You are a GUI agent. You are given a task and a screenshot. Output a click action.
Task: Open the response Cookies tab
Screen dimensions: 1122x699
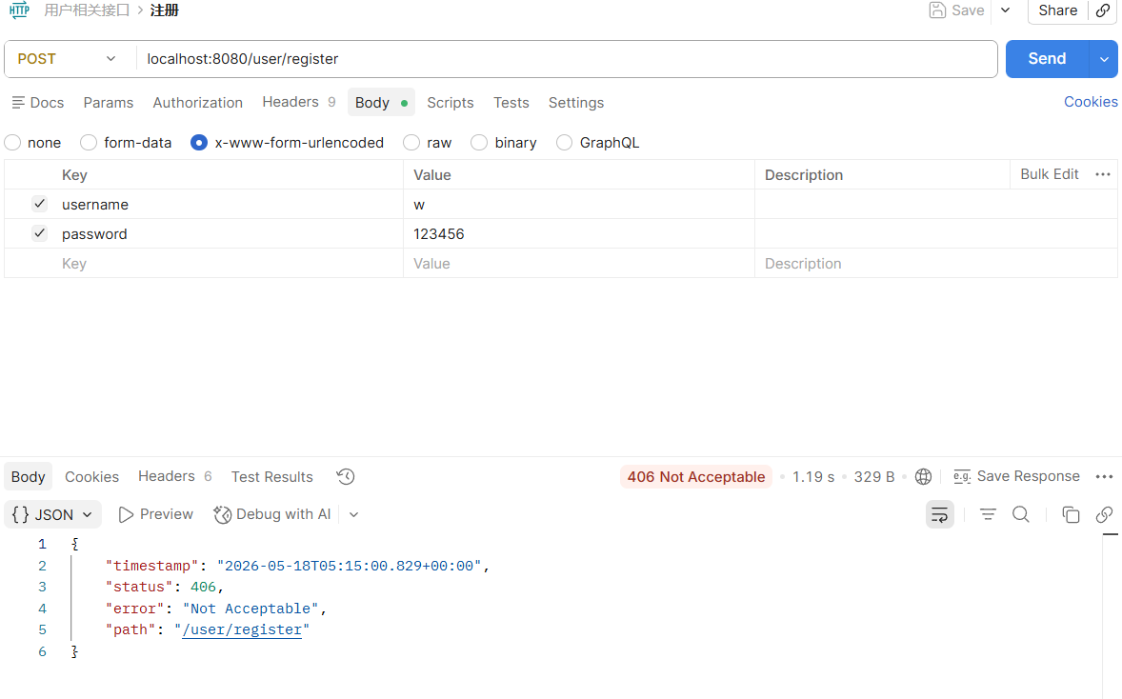pyautogui.click(x=91, y=476)
